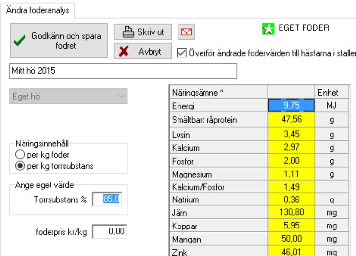
Task: Click the Mangan row label
Action: [219, 239]
